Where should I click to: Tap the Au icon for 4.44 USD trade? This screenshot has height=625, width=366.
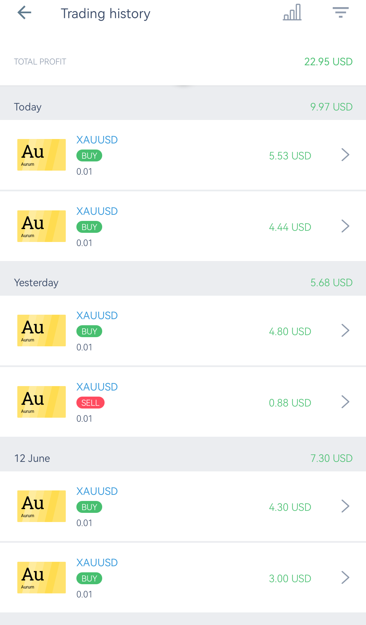[41, 226]
